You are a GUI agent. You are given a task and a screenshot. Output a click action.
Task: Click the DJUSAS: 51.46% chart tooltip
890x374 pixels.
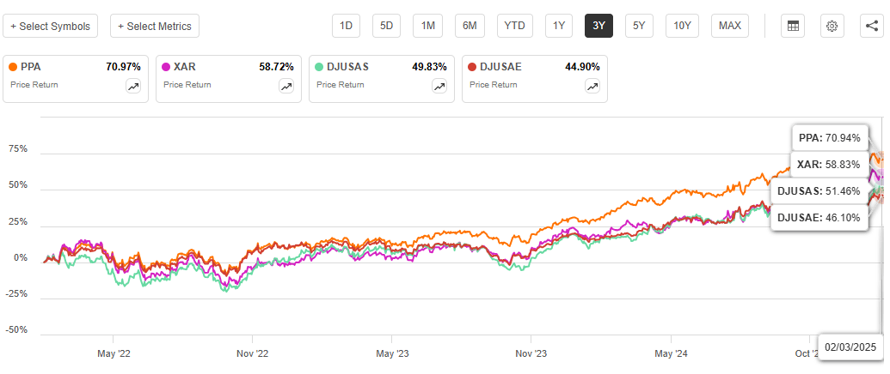click(x=819, y=190)
